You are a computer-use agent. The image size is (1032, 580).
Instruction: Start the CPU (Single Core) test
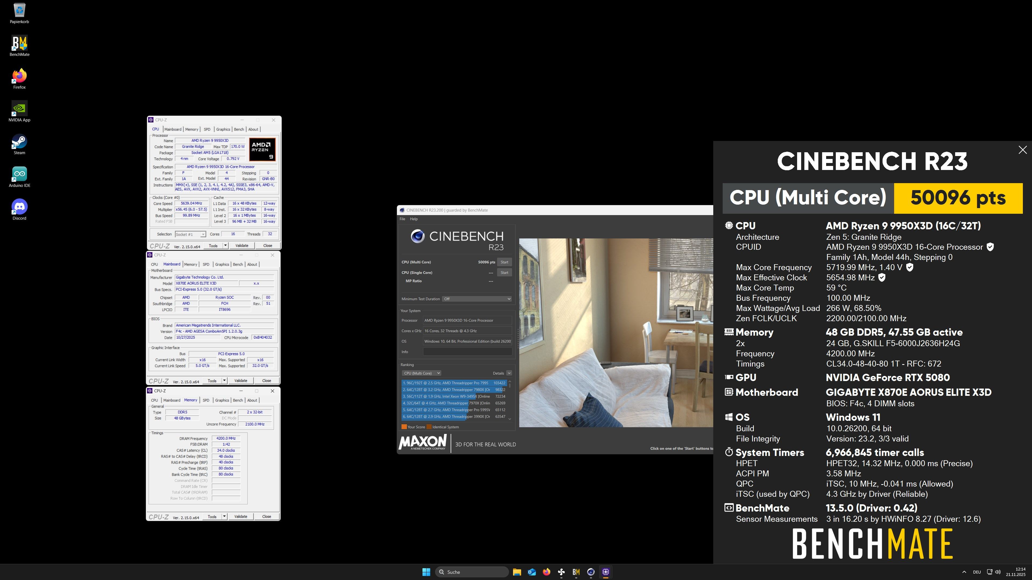click(x=504, y=273)
